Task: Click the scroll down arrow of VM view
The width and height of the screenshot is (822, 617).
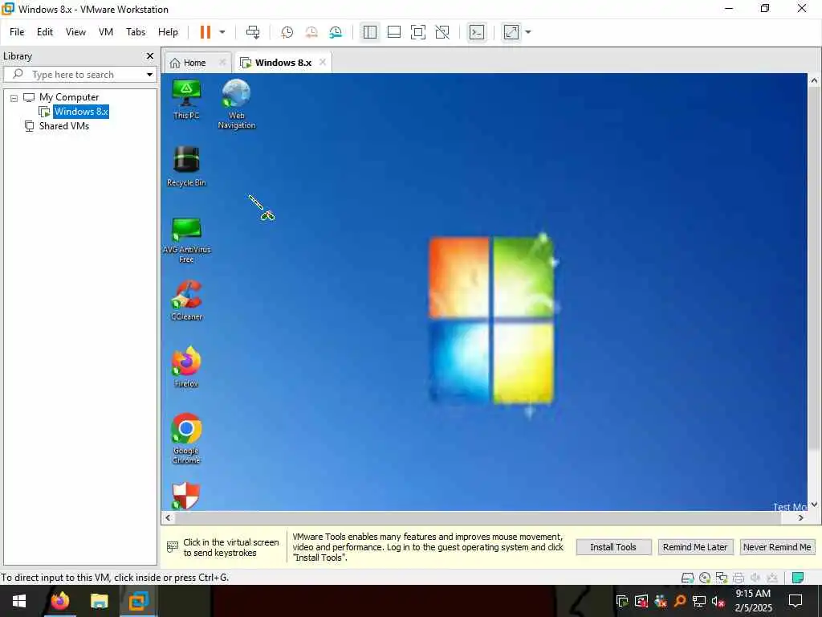Action: click(814, 505)
